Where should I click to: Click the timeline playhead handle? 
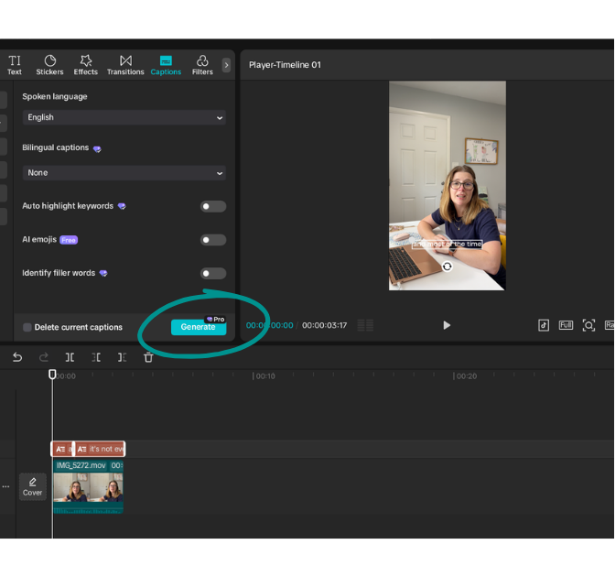click(52, 374)
